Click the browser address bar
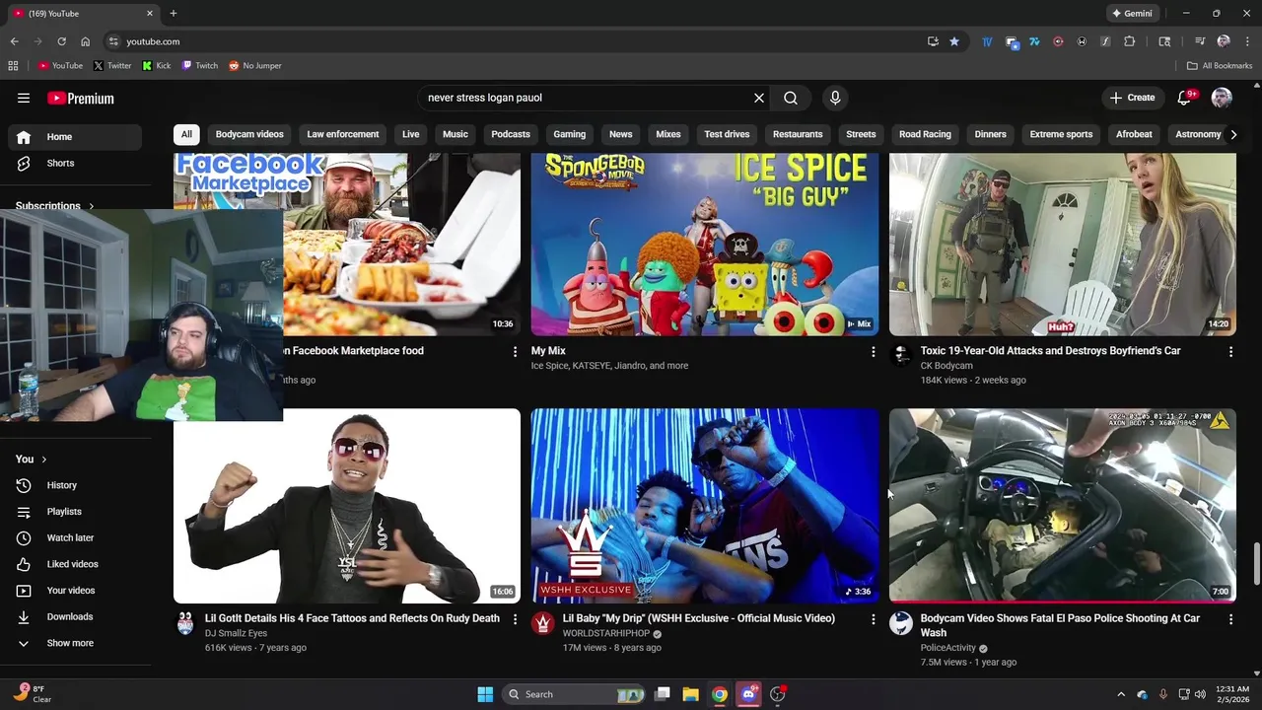Viewport: 1262px width, 710px height. [513, 41]
